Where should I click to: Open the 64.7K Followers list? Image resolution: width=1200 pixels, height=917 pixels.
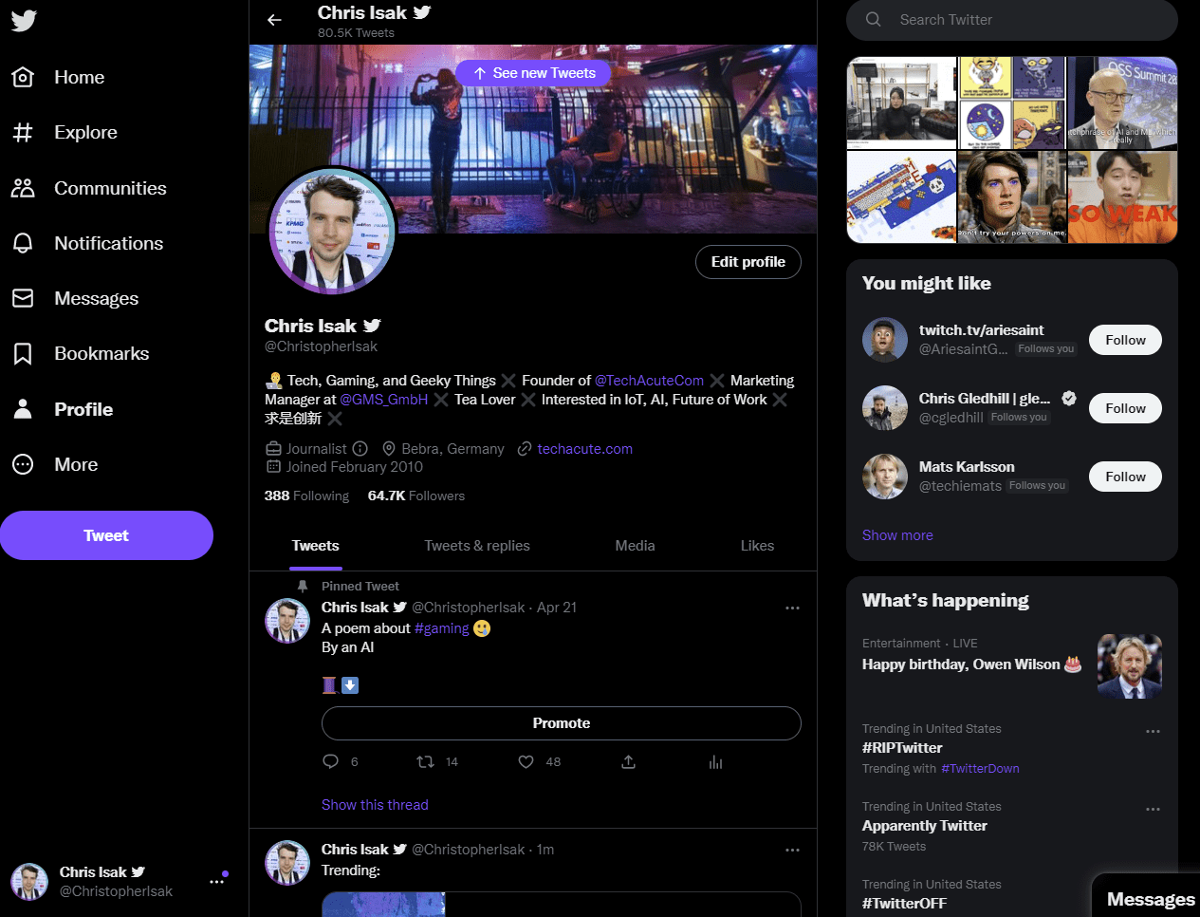[x=416, y=496]
